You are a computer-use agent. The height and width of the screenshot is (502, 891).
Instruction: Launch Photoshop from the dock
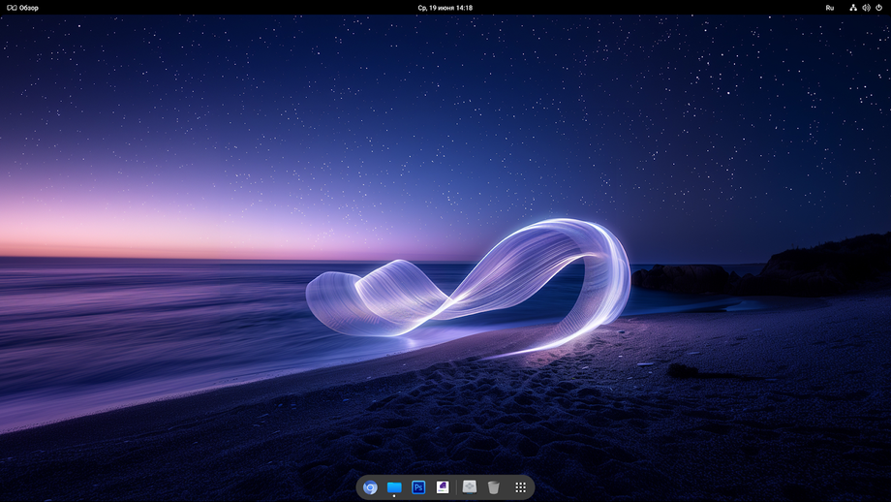click(x=418, y=487)
